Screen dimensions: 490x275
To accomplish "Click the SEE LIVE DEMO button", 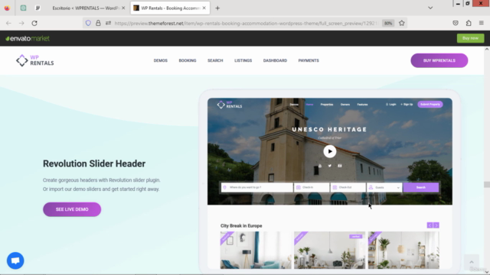I will click(x=72, y=209).
